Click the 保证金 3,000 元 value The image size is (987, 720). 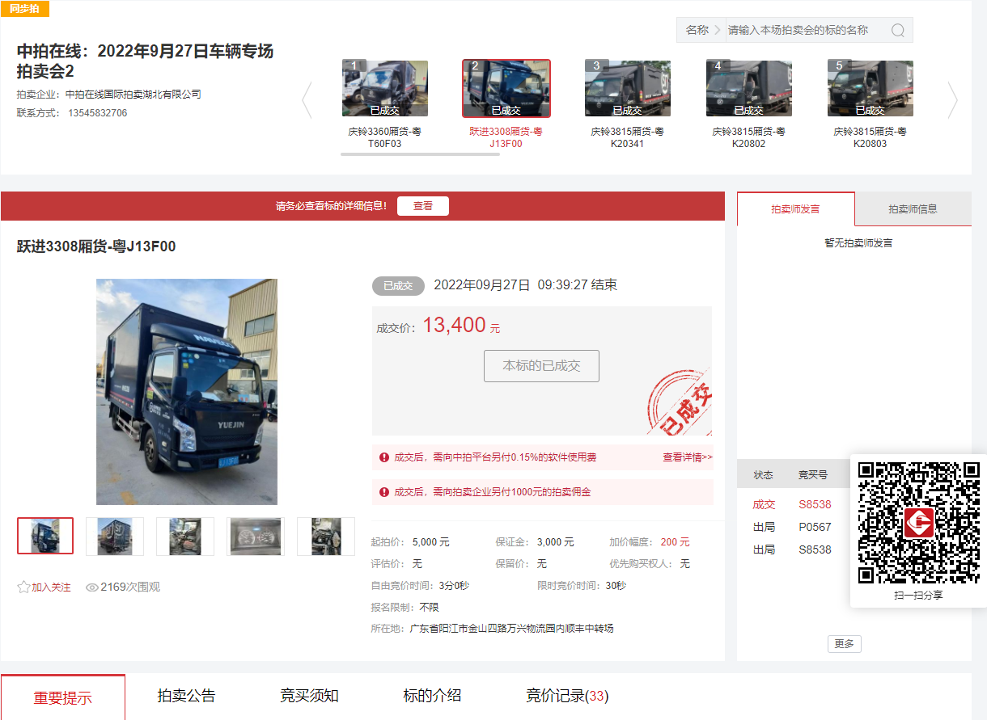pyautogui.click(x=555, y=542)
